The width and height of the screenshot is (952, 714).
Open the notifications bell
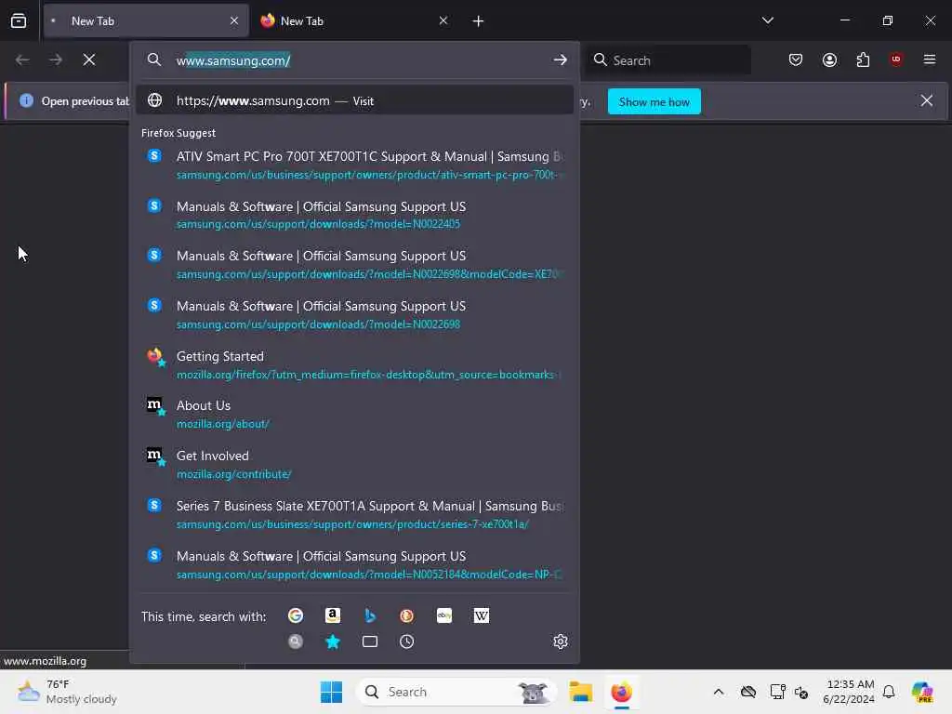click(x=889, y=692)
